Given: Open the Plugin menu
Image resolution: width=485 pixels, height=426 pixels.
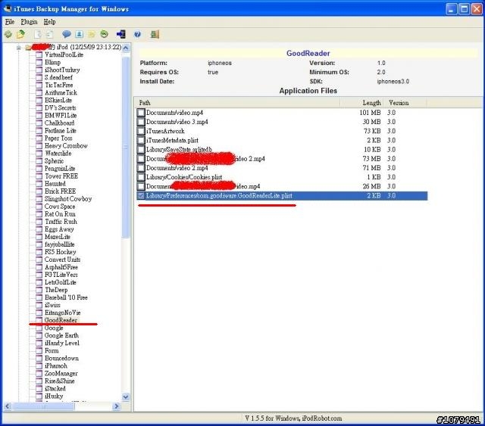Looking at the screenshot, I should click(29, 22).
